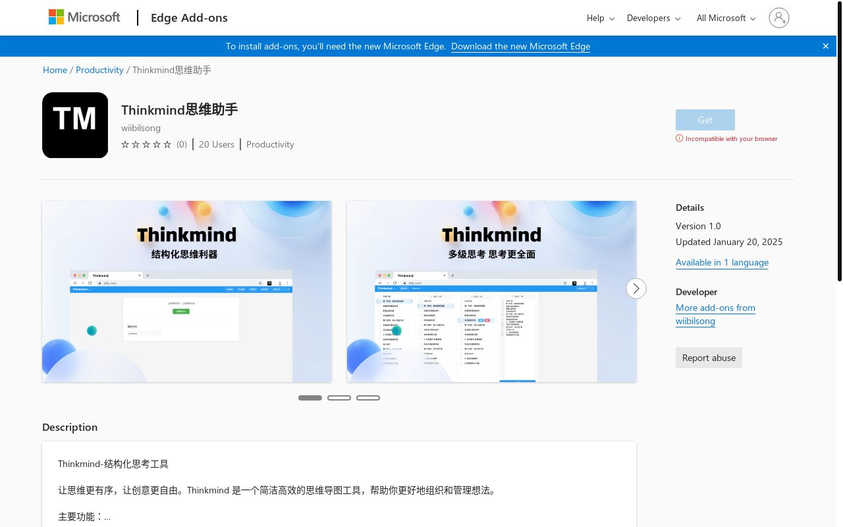Select the first Thinkmind screenshot
This screenshot has height=527, width=843.
click(186, 291)
